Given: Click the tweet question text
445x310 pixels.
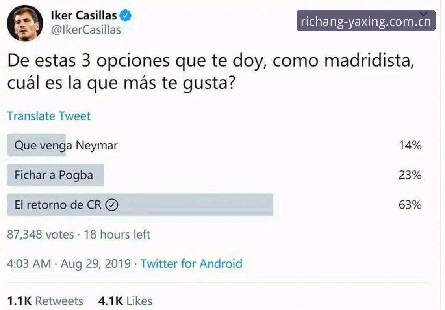Looking at the screenshot, I should (x=211, y=72).
